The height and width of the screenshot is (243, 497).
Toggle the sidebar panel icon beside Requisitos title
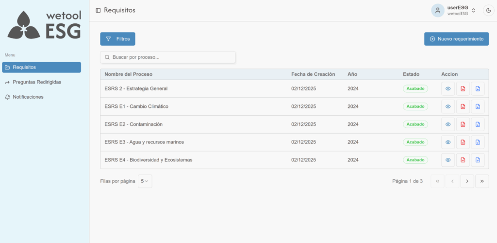point(99,10)
